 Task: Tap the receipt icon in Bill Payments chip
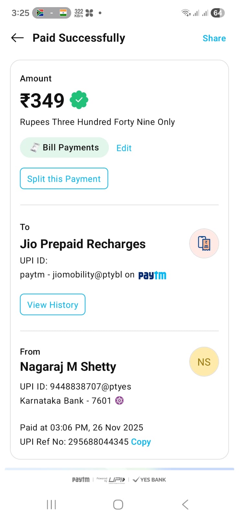pyautogui.click(x=35, y=147)
